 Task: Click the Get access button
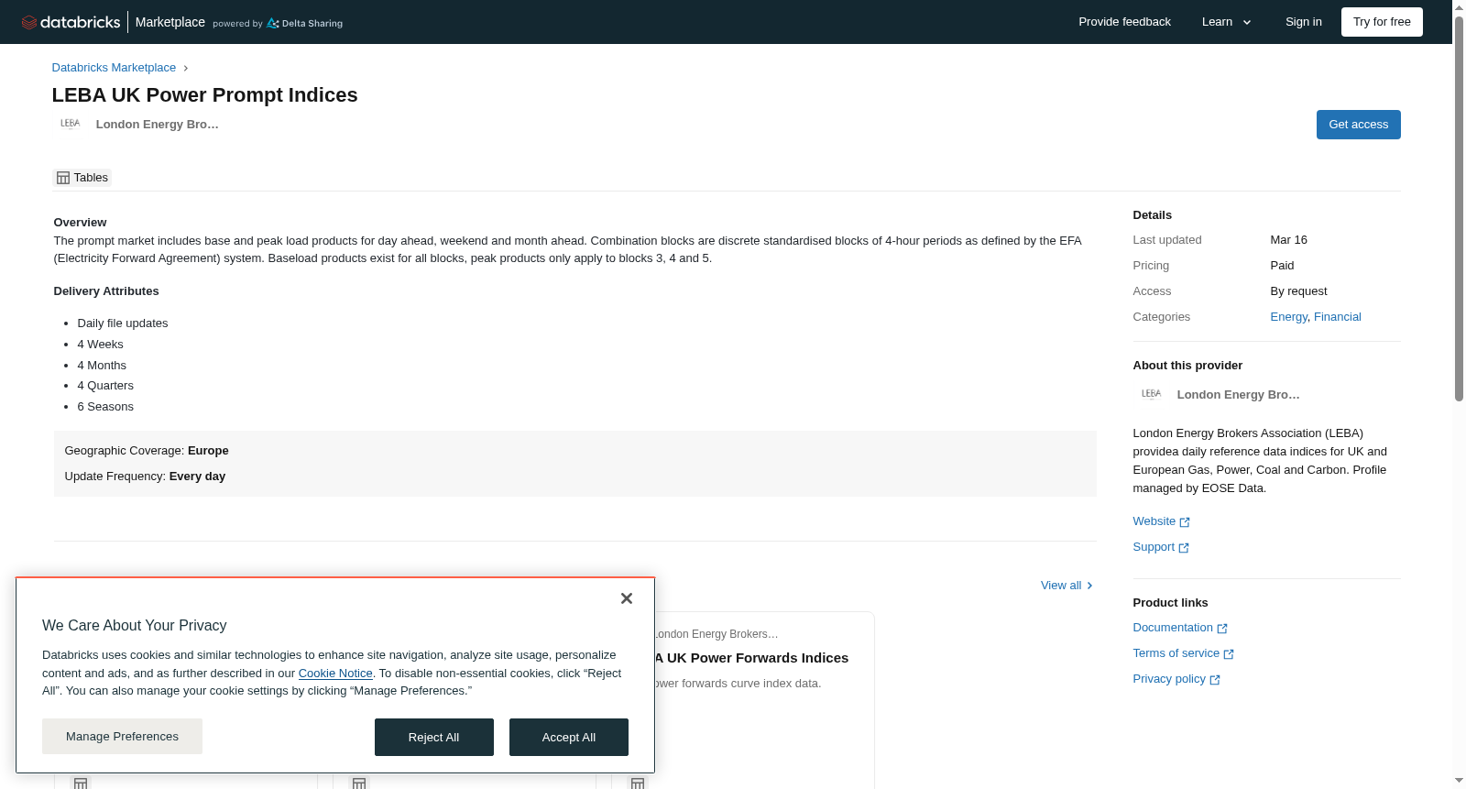[1358, 125]
